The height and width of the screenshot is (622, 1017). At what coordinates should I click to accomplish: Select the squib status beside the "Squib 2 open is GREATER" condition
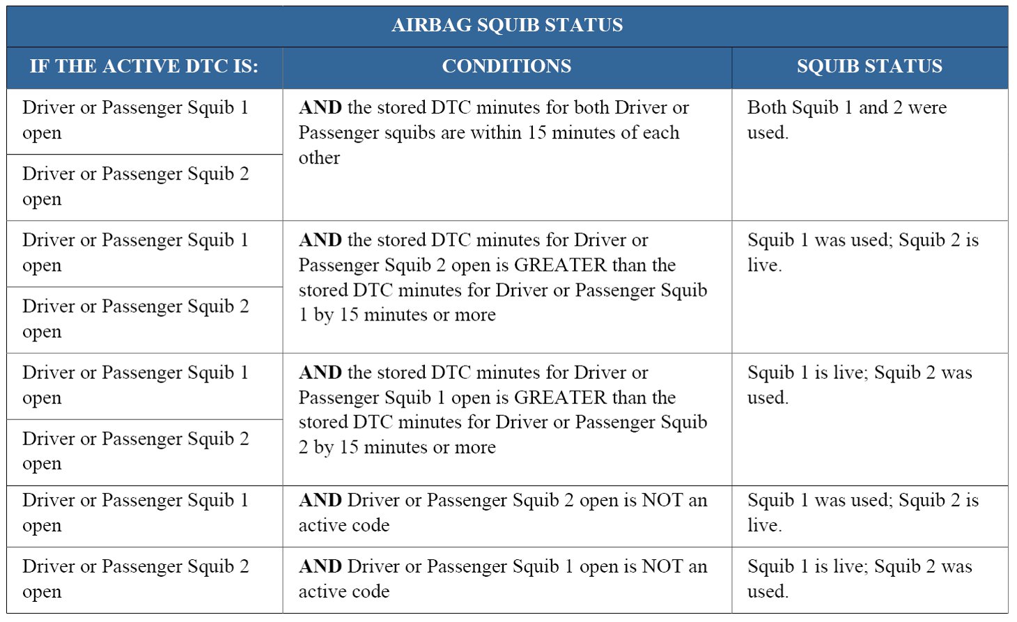[862, 252]
